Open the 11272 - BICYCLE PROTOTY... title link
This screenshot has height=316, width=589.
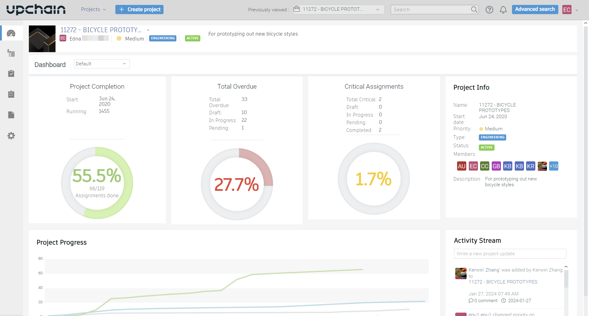(101, 30)
